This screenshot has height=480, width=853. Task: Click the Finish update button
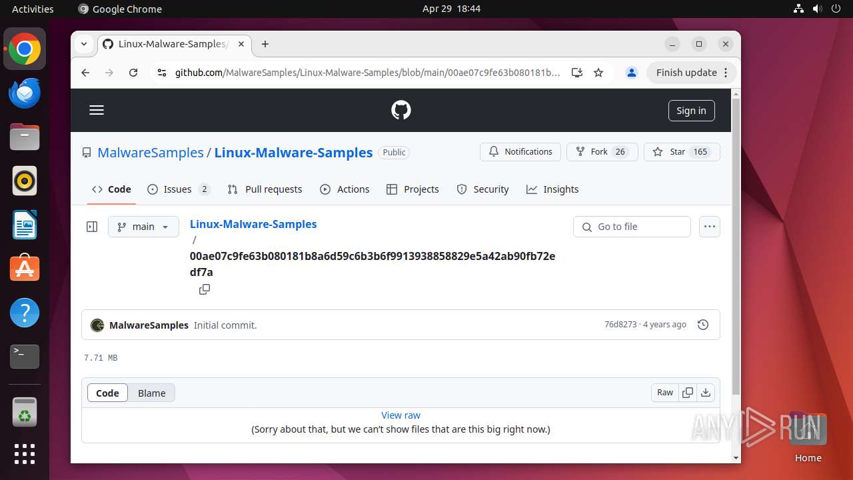[x=692, y=73]
